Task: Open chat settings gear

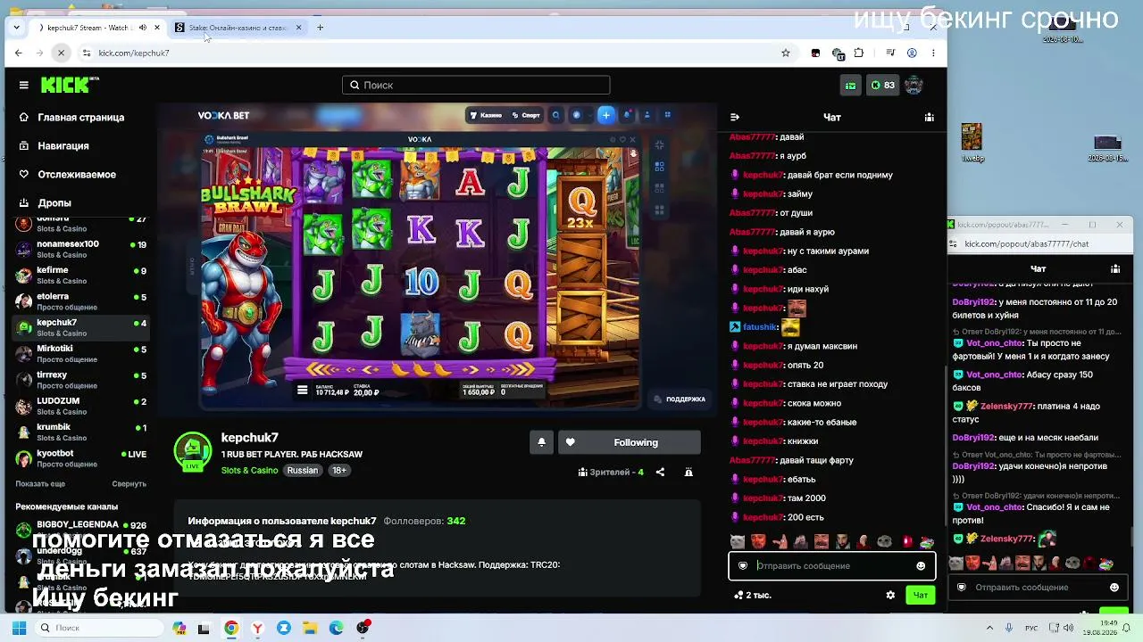Action: click(x=890, y=595)
